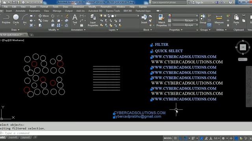Viewport: 252px width, 141px height.
Task: Click the layer color swatch
Action: click(x=113, y=16)
